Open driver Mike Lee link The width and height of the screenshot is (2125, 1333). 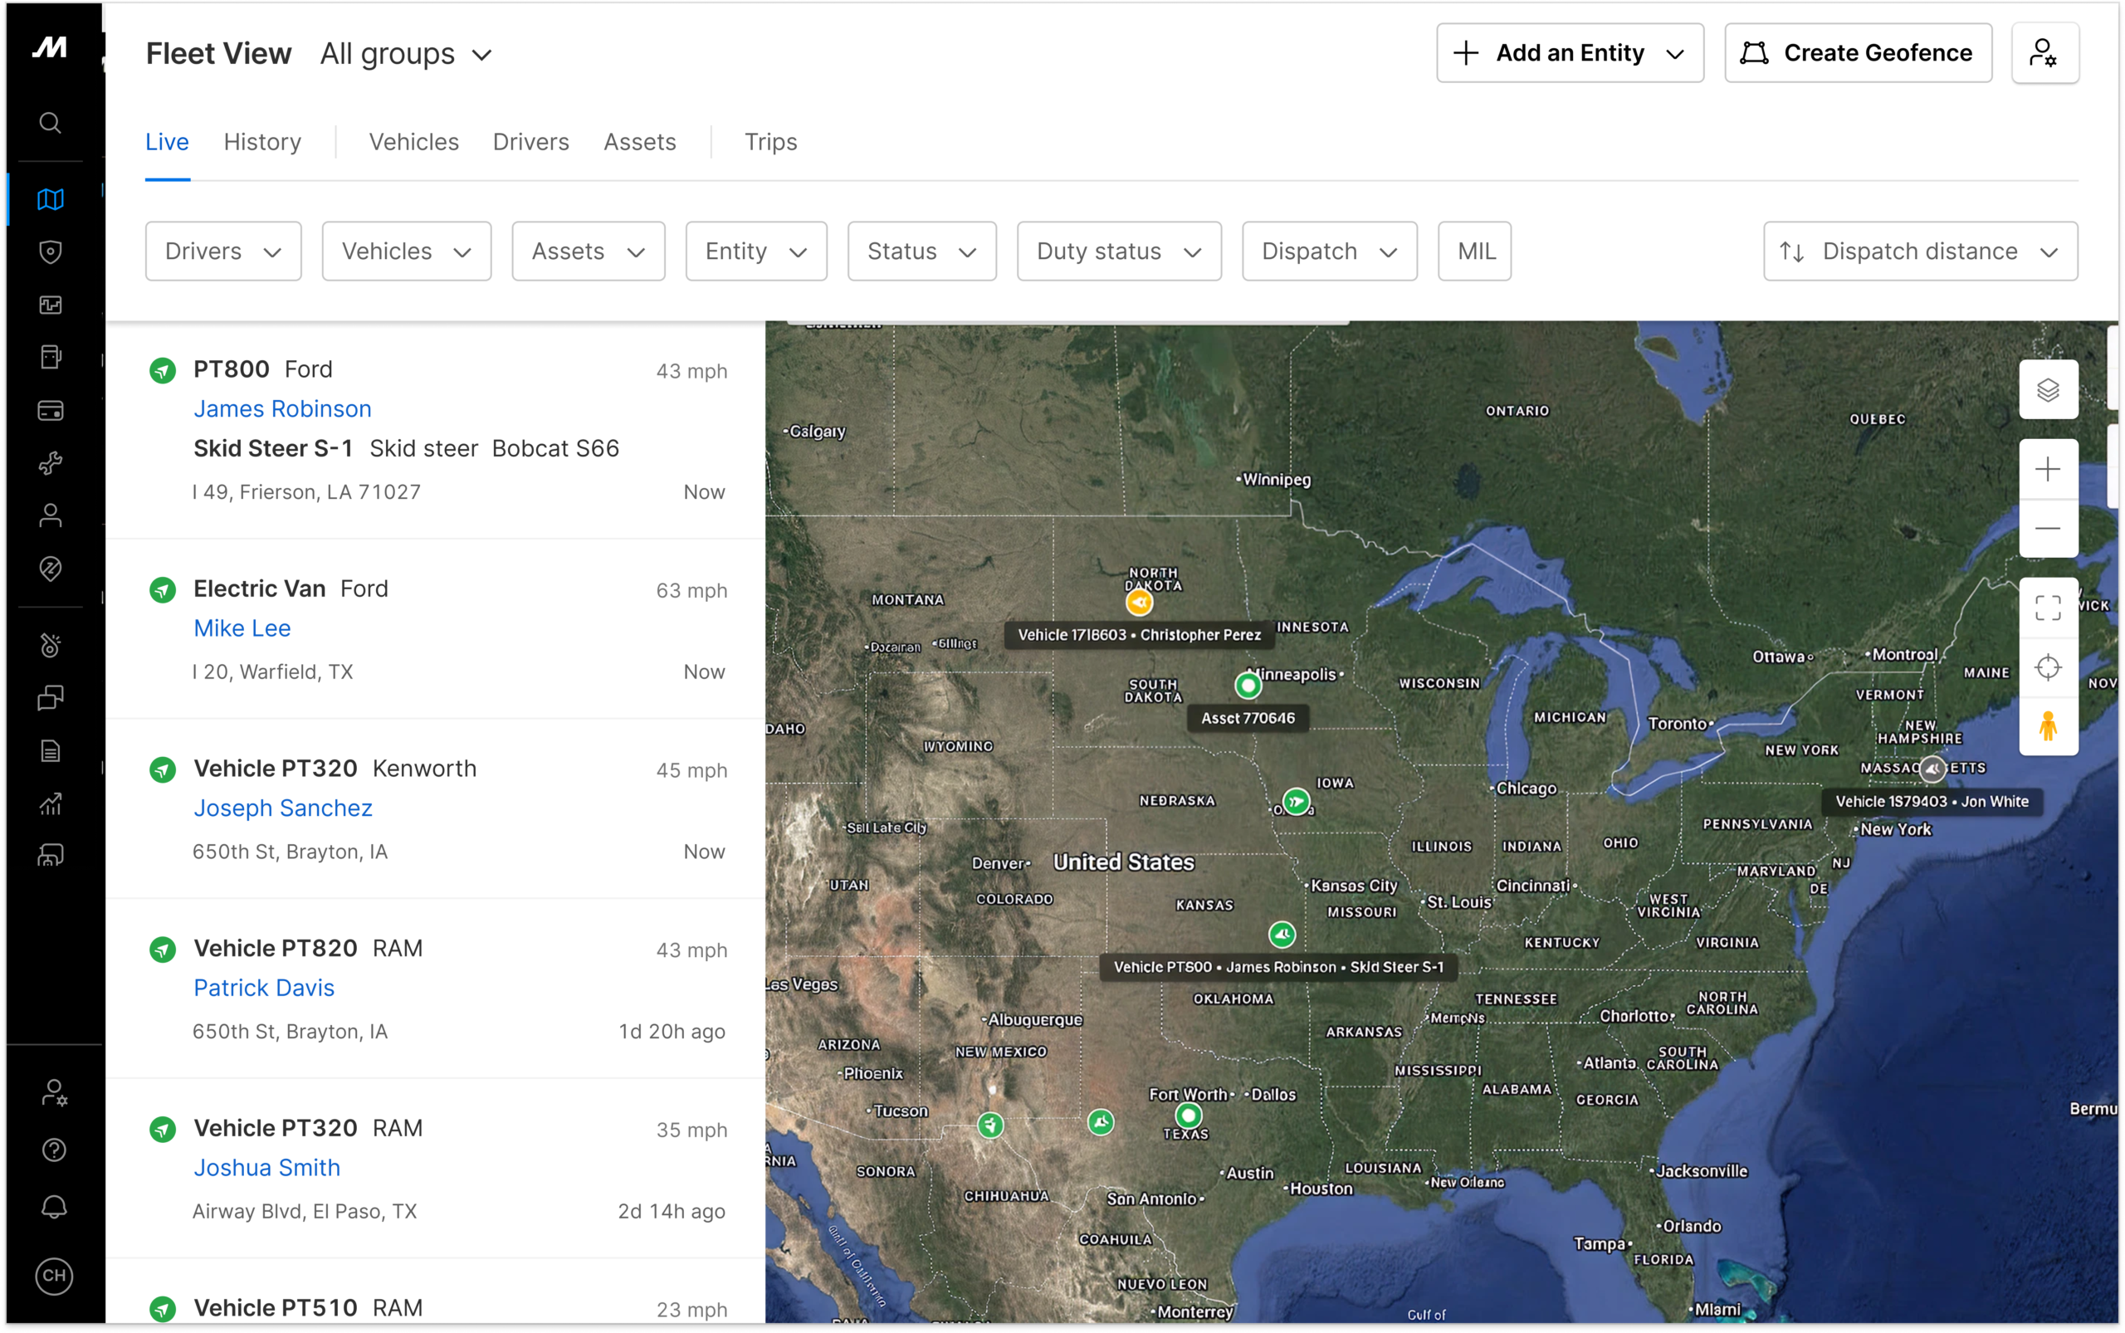242,628
